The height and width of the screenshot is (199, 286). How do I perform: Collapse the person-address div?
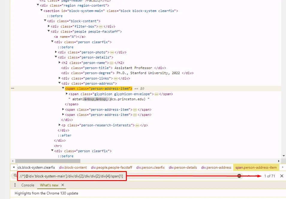click(x=59, y=83)
